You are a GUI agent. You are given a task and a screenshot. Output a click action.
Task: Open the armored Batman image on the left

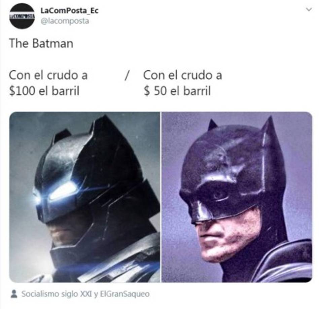[x=84, y=197]
